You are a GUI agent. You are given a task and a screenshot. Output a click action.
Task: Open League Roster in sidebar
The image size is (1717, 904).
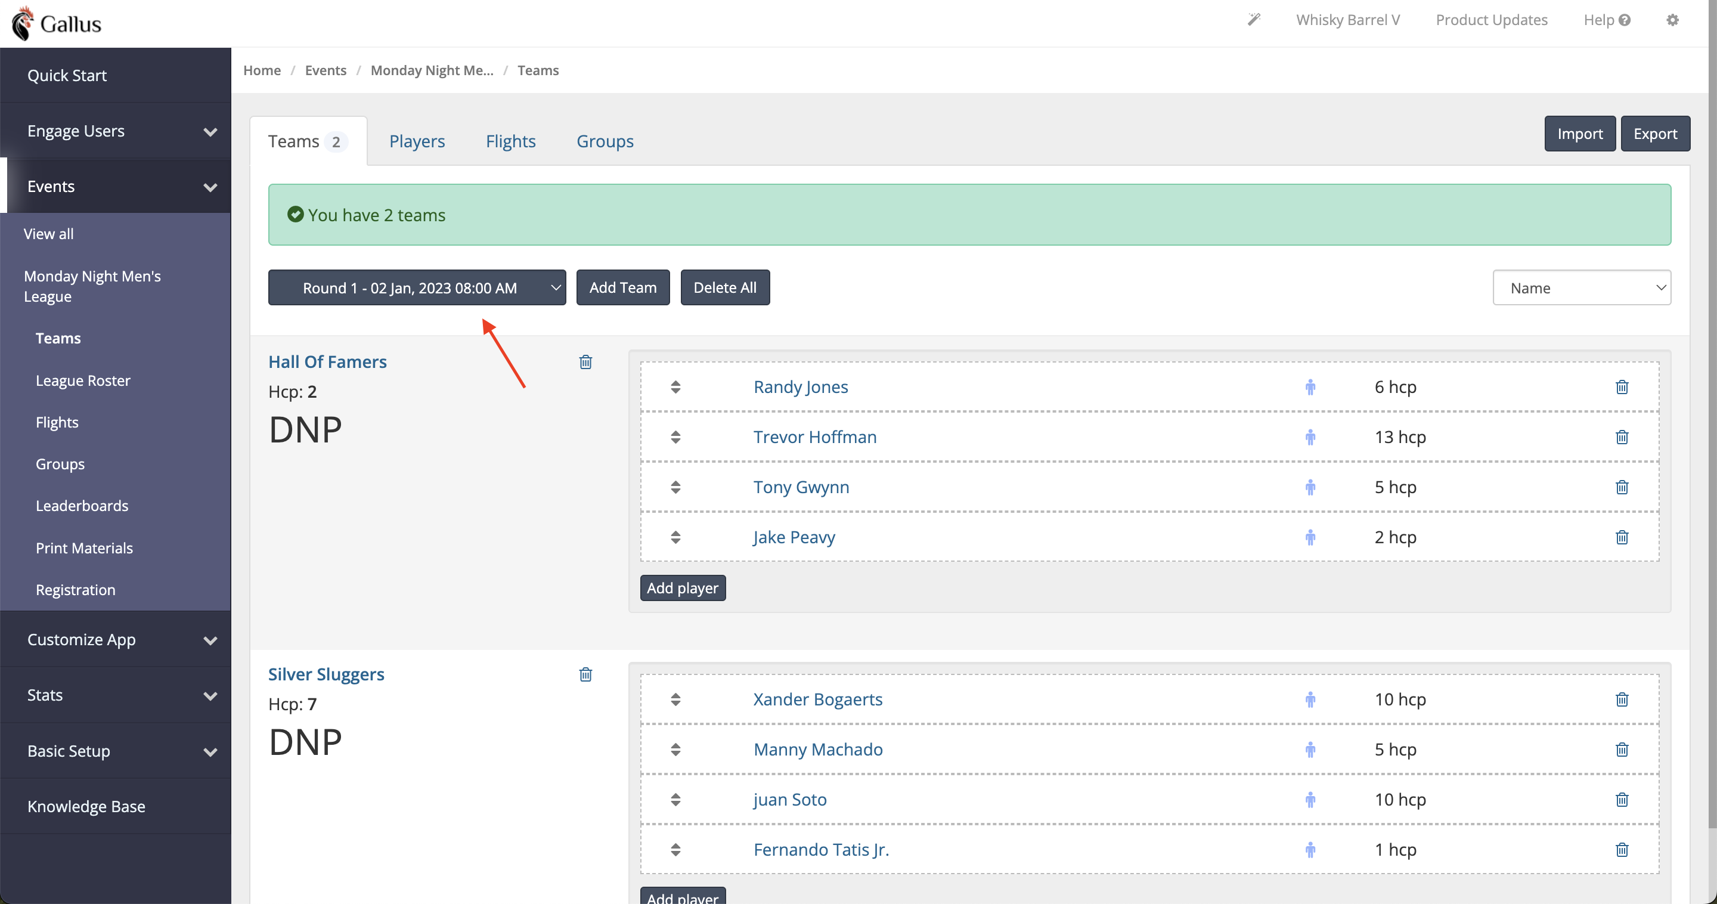pos(83,380)
